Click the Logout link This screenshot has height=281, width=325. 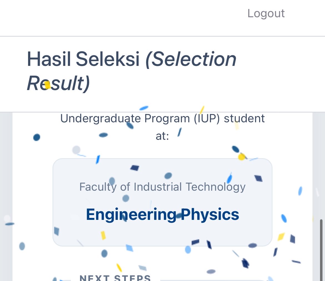pyautogui.click(x=266, y=14)
